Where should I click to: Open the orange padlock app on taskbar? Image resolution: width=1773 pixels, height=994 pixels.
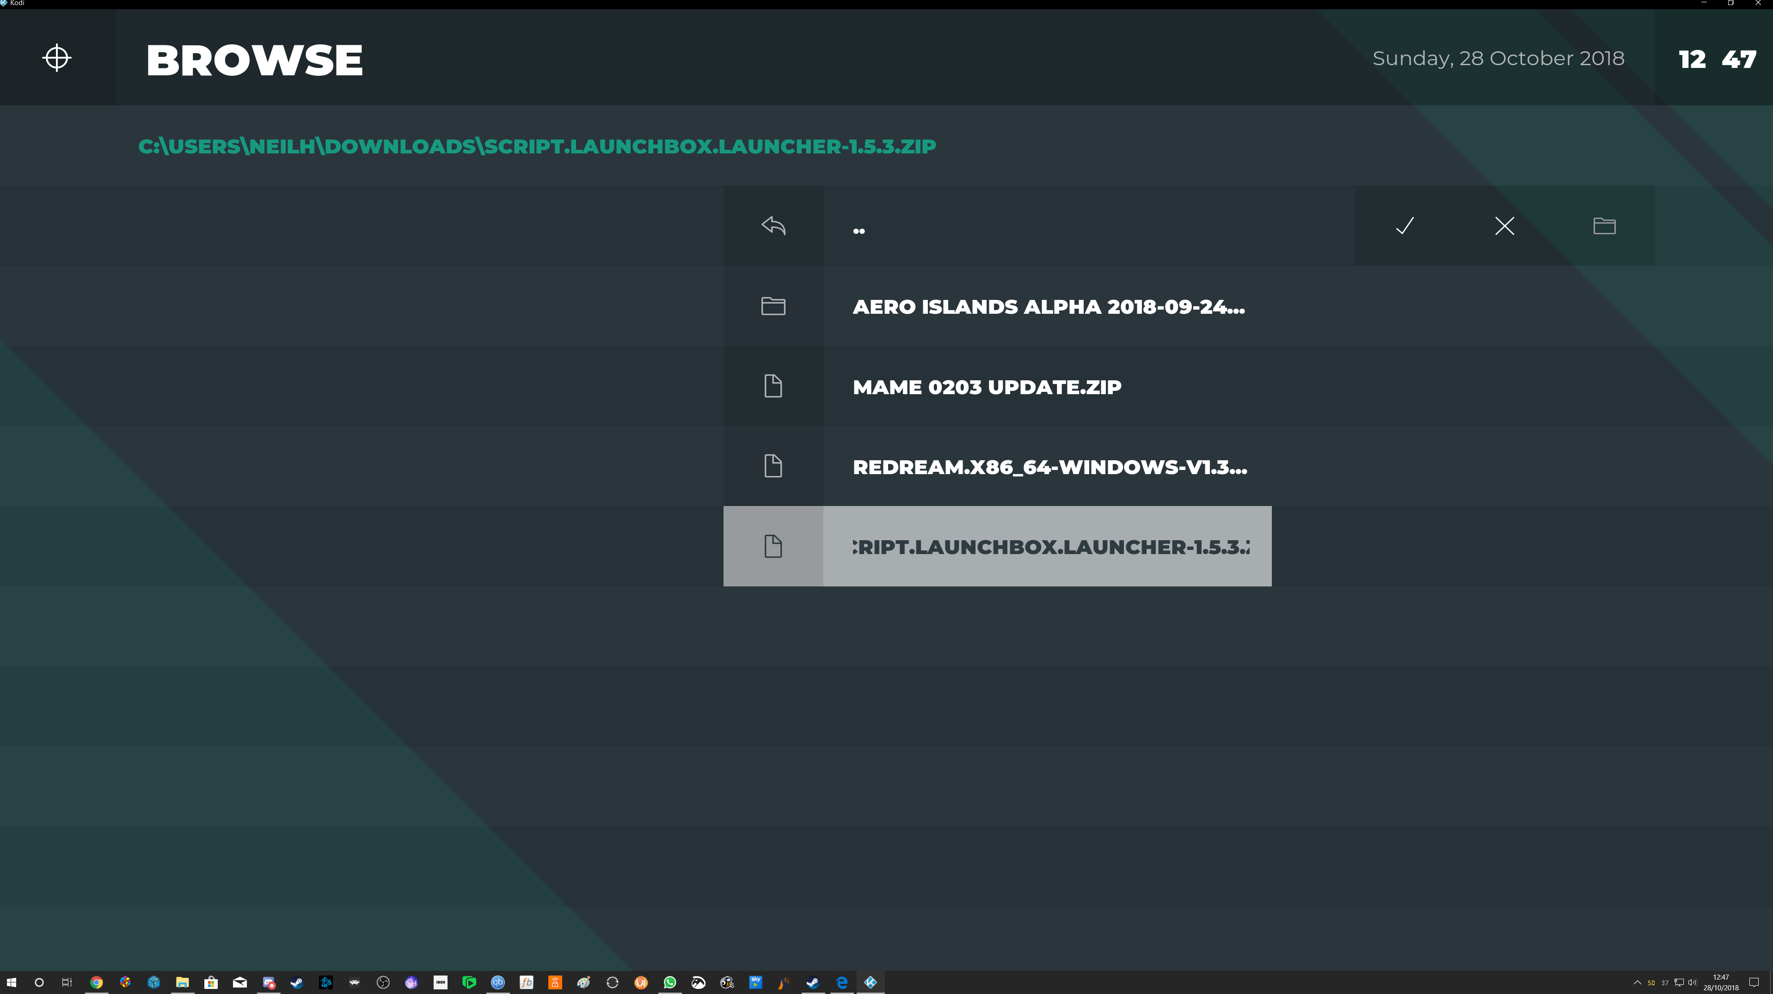(x=555, y=982)
